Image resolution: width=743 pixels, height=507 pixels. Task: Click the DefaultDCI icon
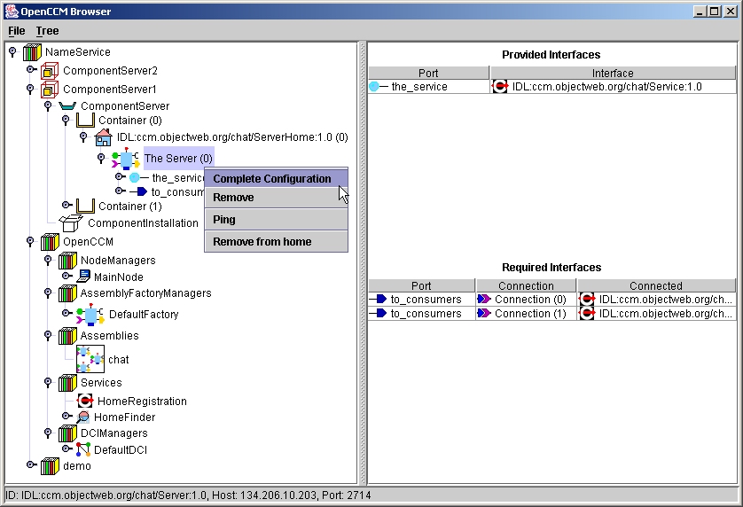[83, 449]
